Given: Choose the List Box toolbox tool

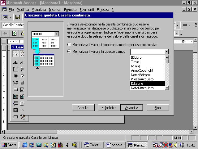Looking at the screenshot, I should 22,83.
